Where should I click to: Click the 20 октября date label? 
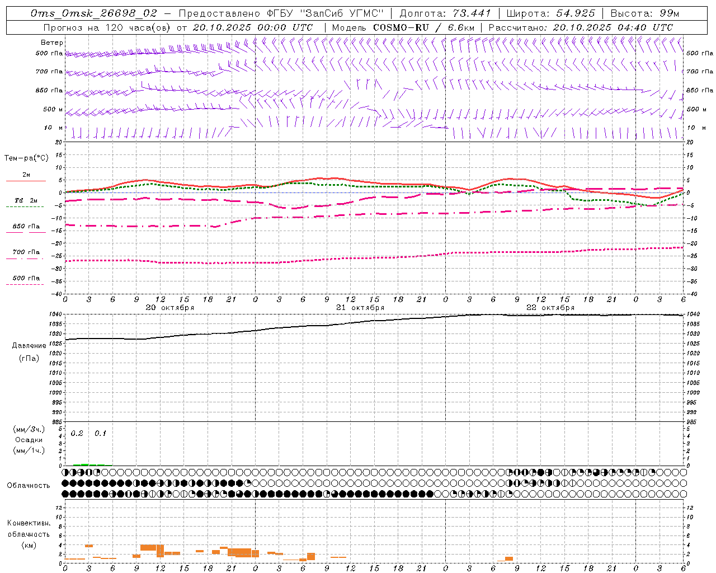tap(170, 308)
